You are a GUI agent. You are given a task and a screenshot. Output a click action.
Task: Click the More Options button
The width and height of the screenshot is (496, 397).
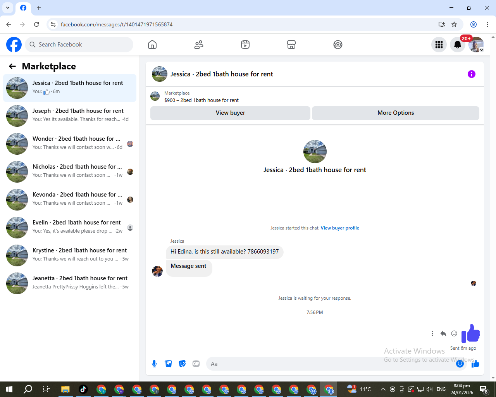(x=396, y=113)
